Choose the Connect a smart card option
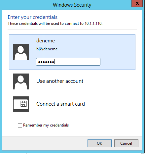Viewport: 145px width, 154px height. (x=60, y=104)
